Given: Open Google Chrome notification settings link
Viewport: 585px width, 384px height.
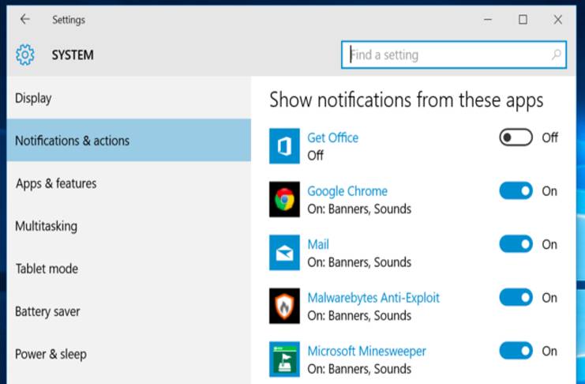Looking at the screenshot, I should [347, 191].
